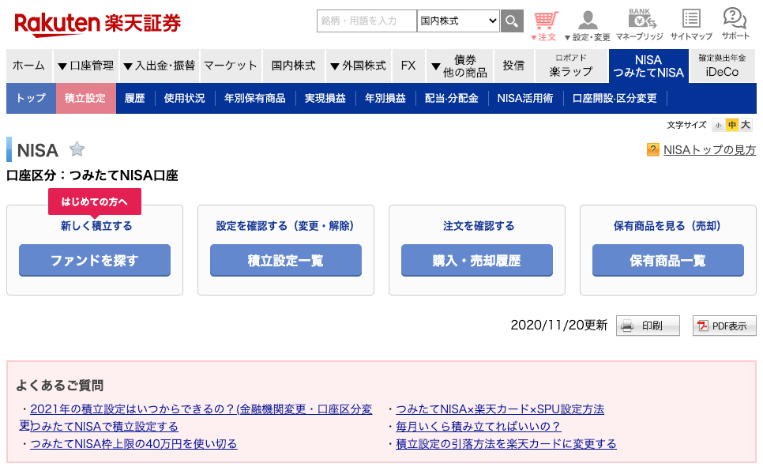Image resolution: width=763 pixels, height=467 pixels.
Task: Click the 口座区分：つみたてNISA口座 text
Action: tap(92, 175)
